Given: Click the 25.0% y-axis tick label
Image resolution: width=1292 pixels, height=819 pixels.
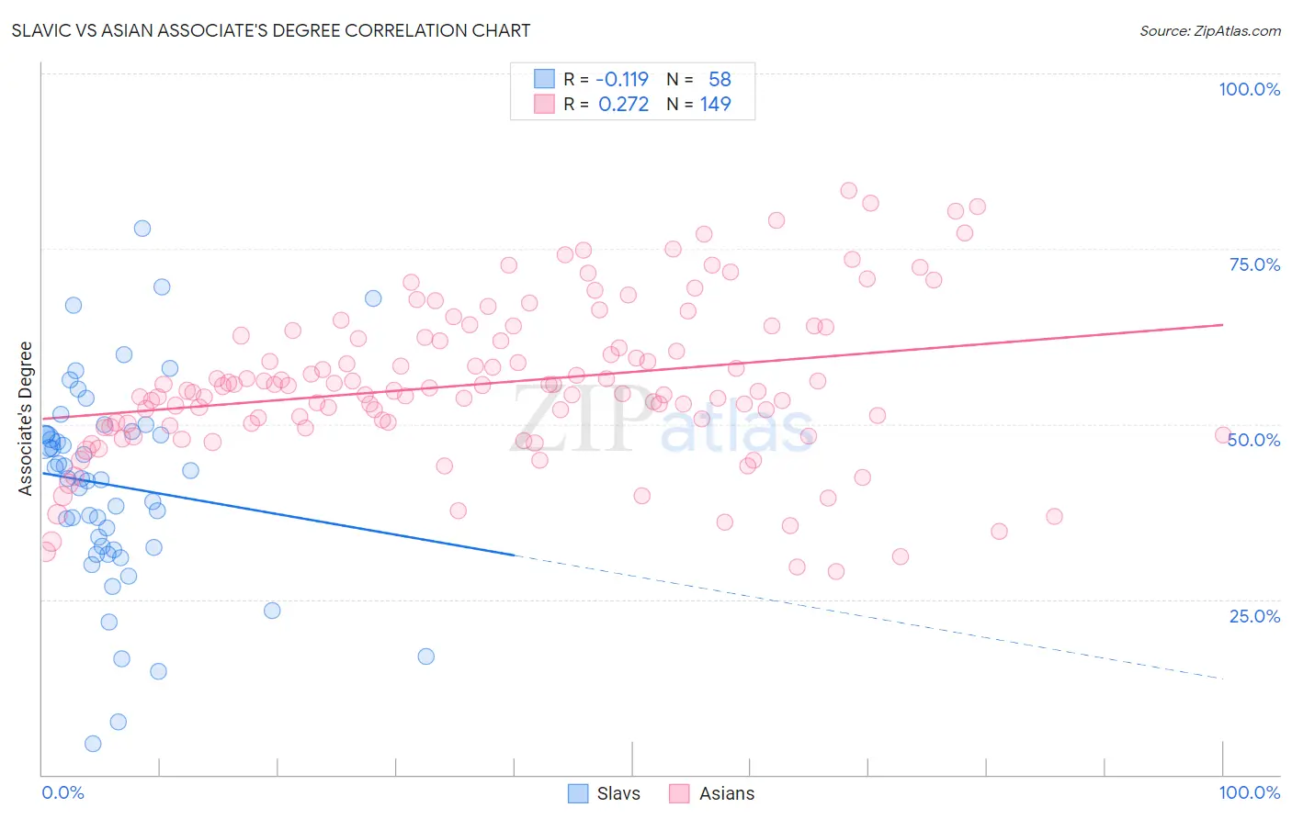Looking at the screenshot, I should click(x=1254, y=615).
